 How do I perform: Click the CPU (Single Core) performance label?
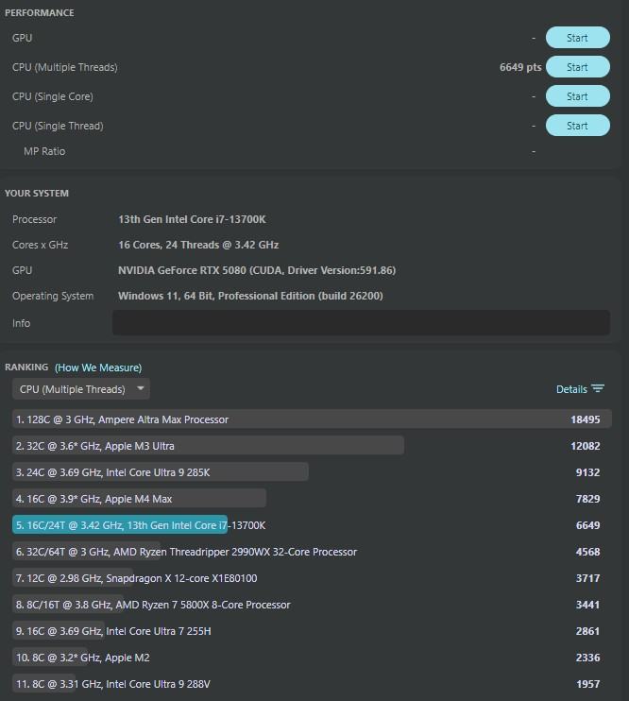pyautogui.click(x=53, y=96)
